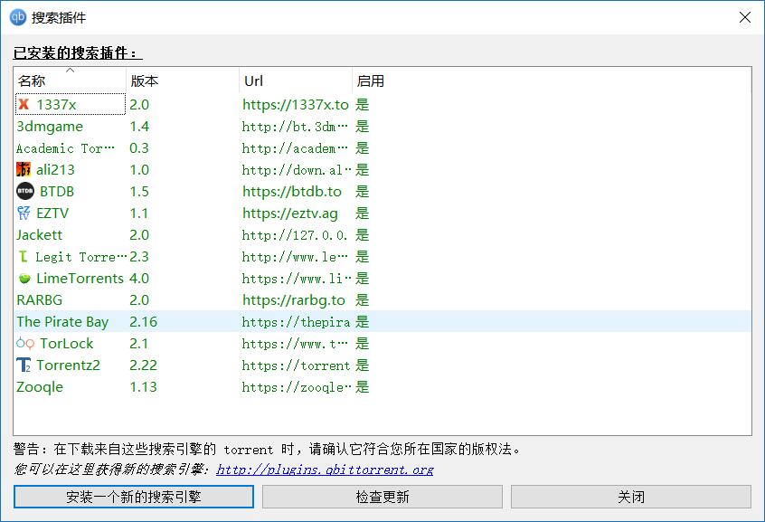Click 安装一个新的搜索引擎 button
Image resolution: width=765 pixels, height=522 pixels.
[x=134, y=497]
